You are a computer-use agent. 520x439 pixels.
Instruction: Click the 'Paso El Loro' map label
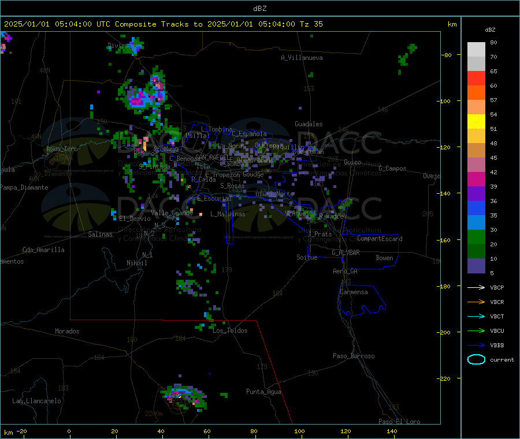(x=399, y=422)
